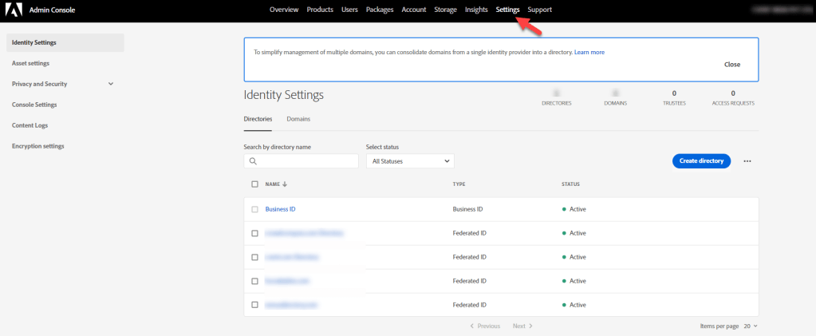Switch to the Domains tab
This screenshot has width=816, height=336.
pos(298,119)
